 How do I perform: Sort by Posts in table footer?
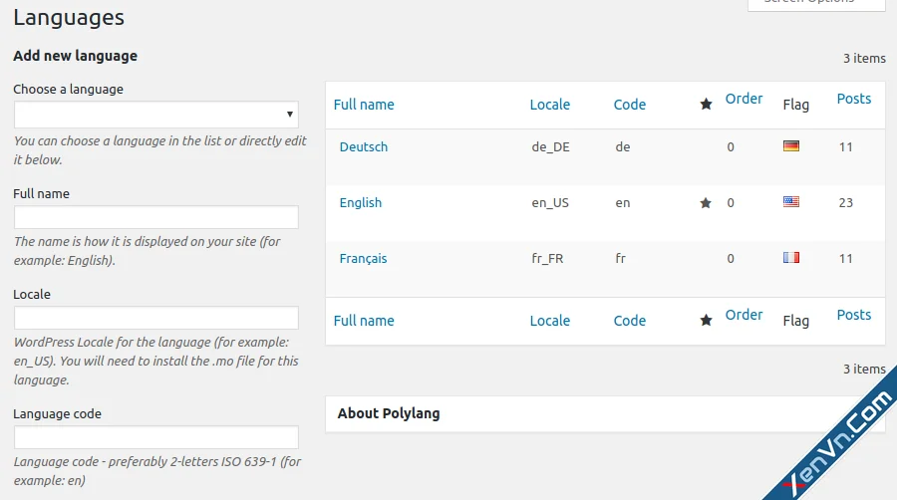pyautogui.click(x=853, y=315)
